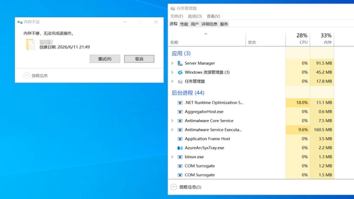This screenshot has width=354, height=199.
Task: Select the AzureArcSysTray.exe process name
Action: 204,148
